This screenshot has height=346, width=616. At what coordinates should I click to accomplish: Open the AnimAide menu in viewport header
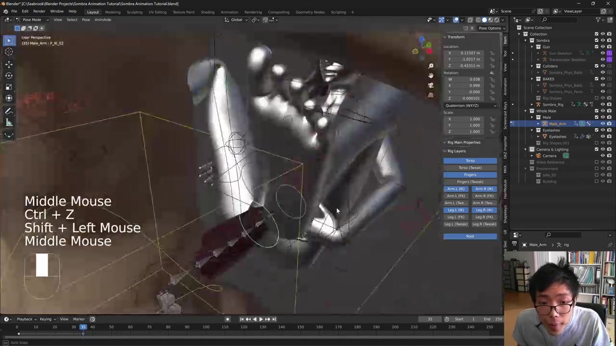coord(103,20)
